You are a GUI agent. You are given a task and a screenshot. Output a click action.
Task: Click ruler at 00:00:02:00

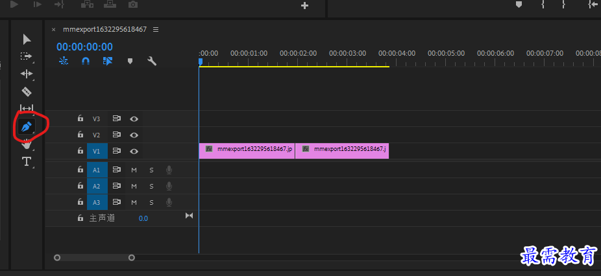pos(298,54)
